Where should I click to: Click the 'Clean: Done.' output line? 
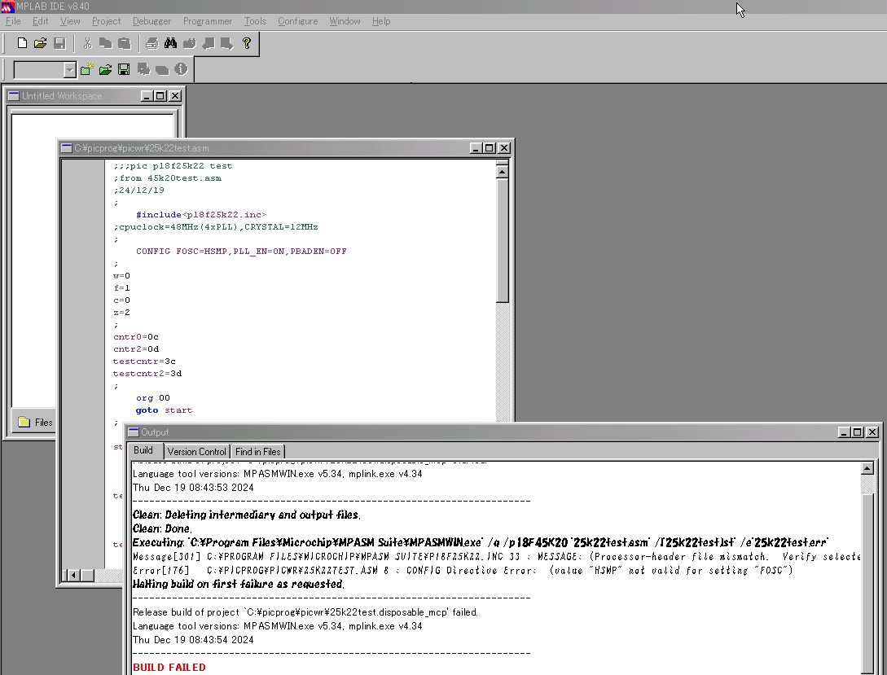point(162,528)
